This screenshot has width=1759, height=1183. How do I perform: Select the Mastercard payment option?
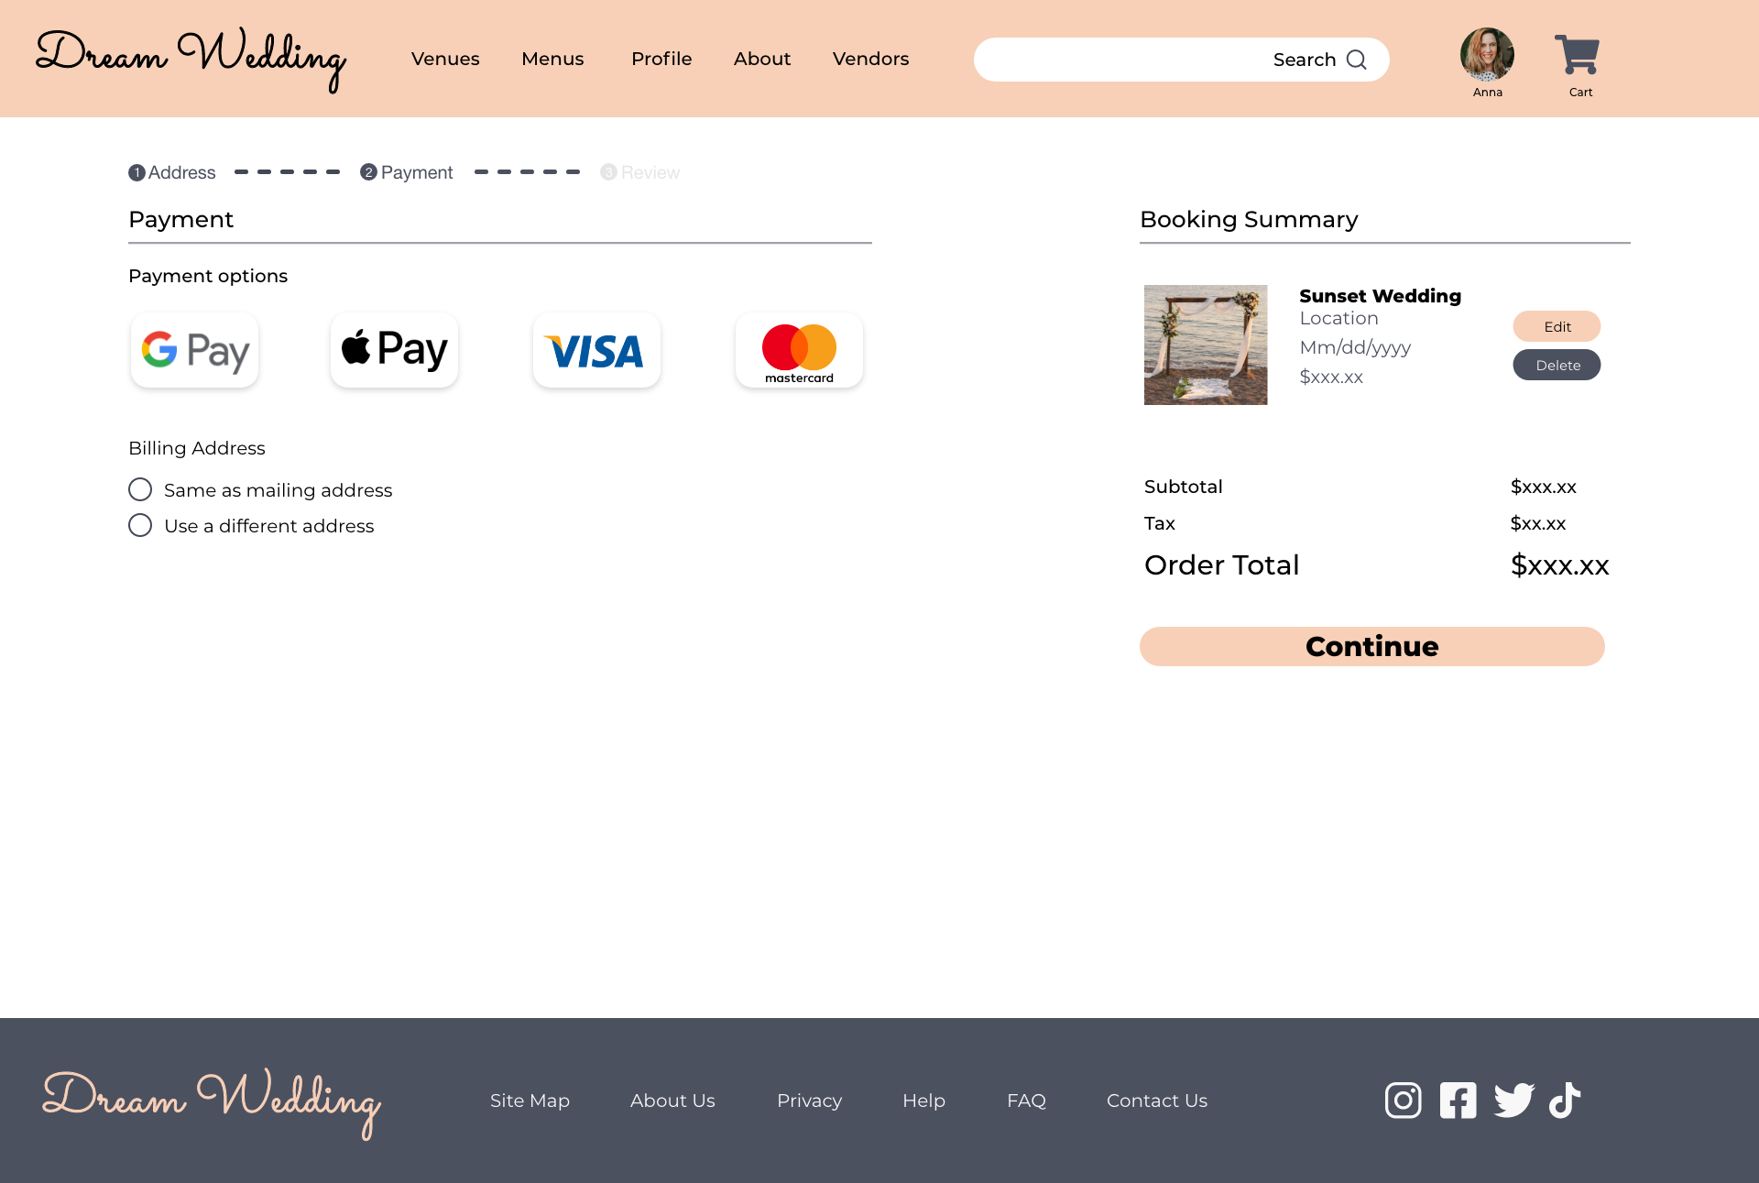point(799,350)
